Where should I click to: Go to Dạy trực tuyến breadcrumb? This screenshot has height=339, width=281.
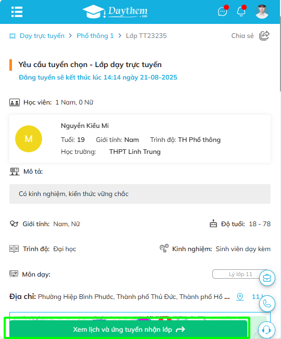point(42,36)
